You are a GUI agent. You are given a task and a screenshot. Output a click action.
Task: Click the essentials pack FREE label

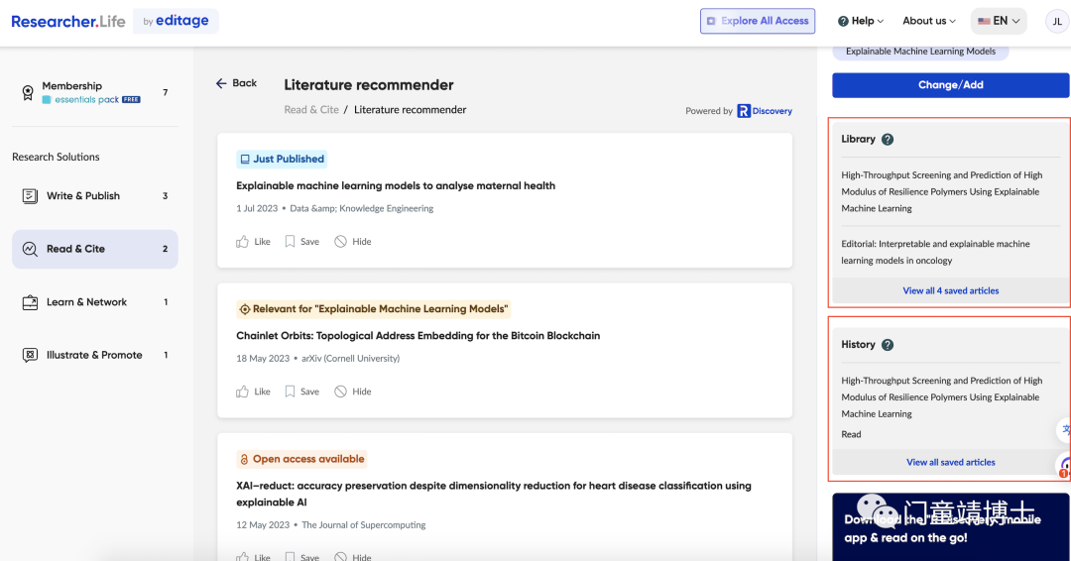coord(91,100)
